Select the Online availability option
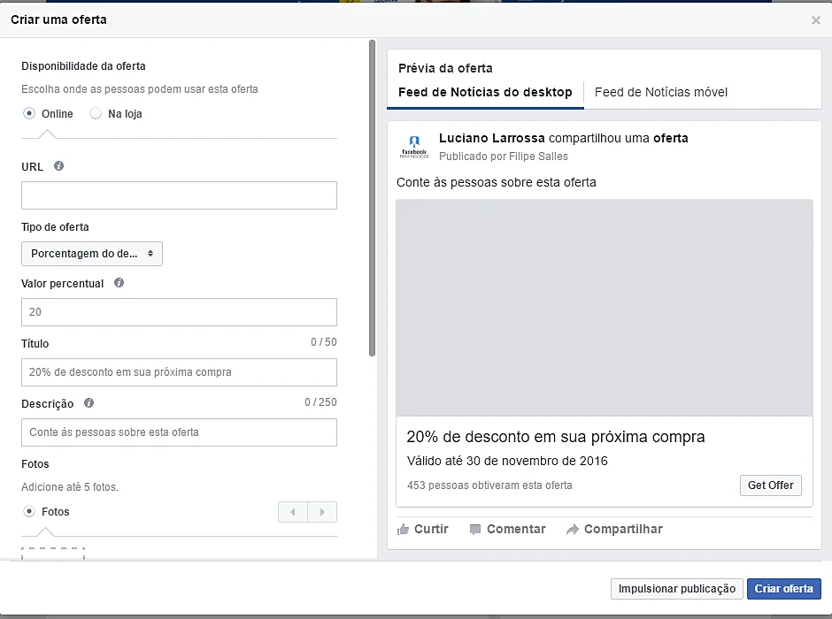 [x=29, y=113]
